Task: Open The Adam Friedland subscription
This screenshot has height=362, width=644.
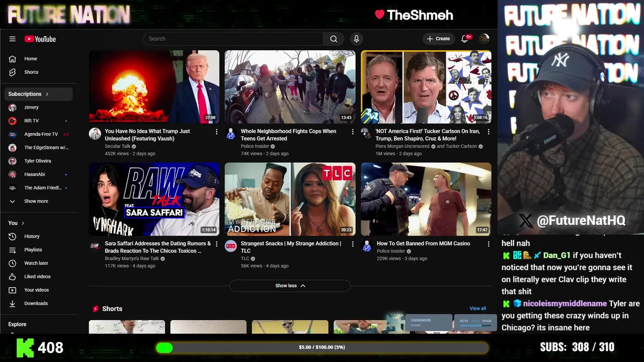Action: tap(39, 188)
